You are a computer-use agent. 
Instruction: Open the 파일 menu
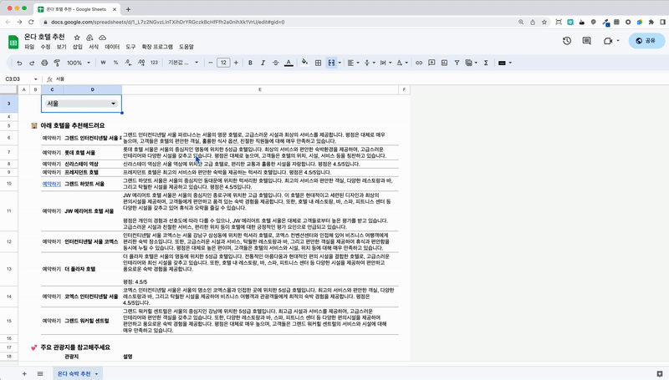click(29, 47)
